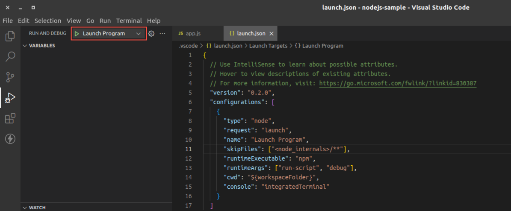The width and height of the screenshot is (511, 211).
Task: Open the Extensions view in activity bar
Action: click(10, 118)
